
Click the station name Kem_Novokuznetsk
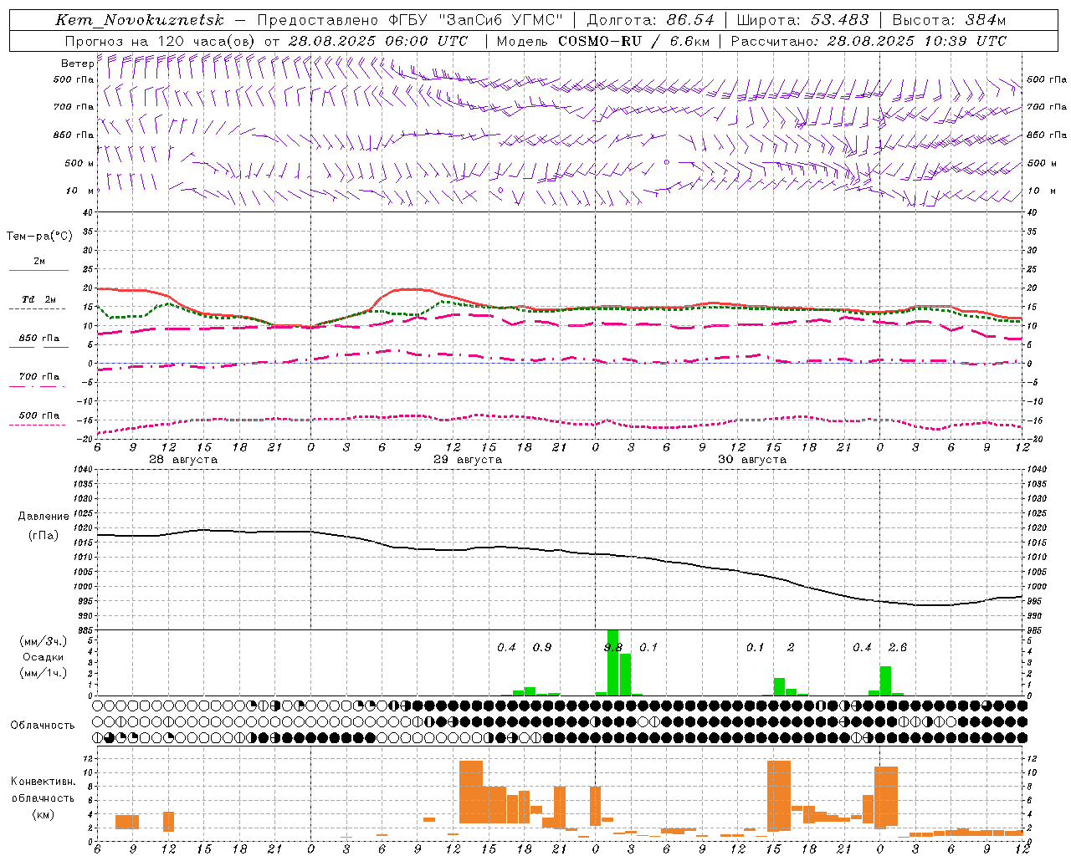pyautogui.click(x=140, y=20)
